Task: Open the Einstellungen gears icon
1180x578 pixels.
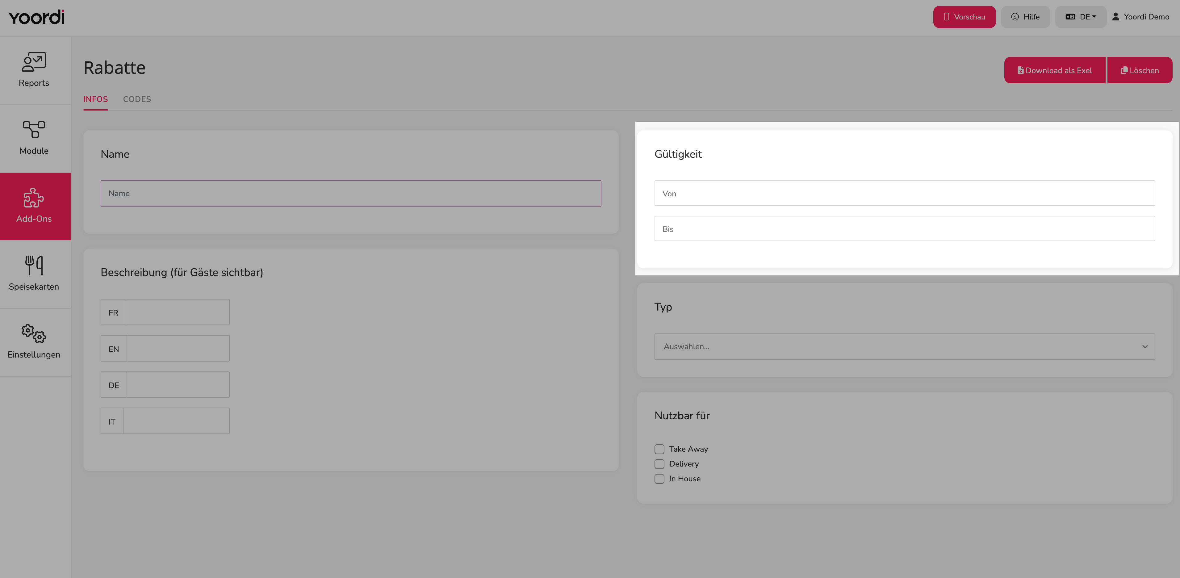Action: click(34, 333)
